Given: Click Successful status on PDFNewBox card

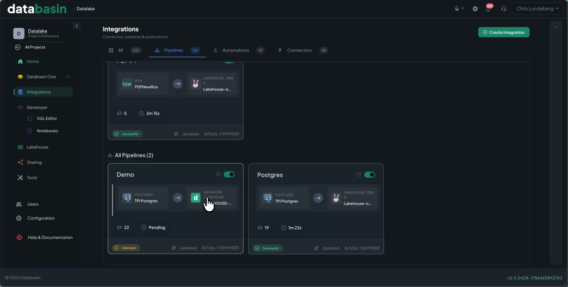Looking at the screenshot, I should 127,134.
